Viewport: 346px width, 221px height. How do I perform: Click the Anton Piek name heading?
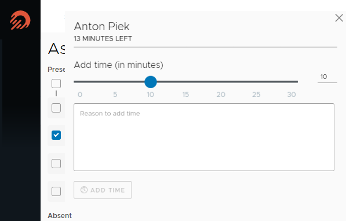coord(102,27)
